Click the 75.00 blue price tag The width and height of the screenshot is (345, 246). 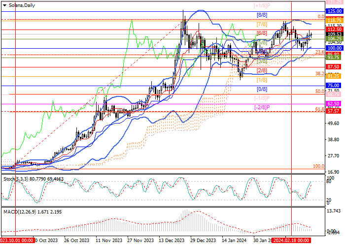pos(334,86)
